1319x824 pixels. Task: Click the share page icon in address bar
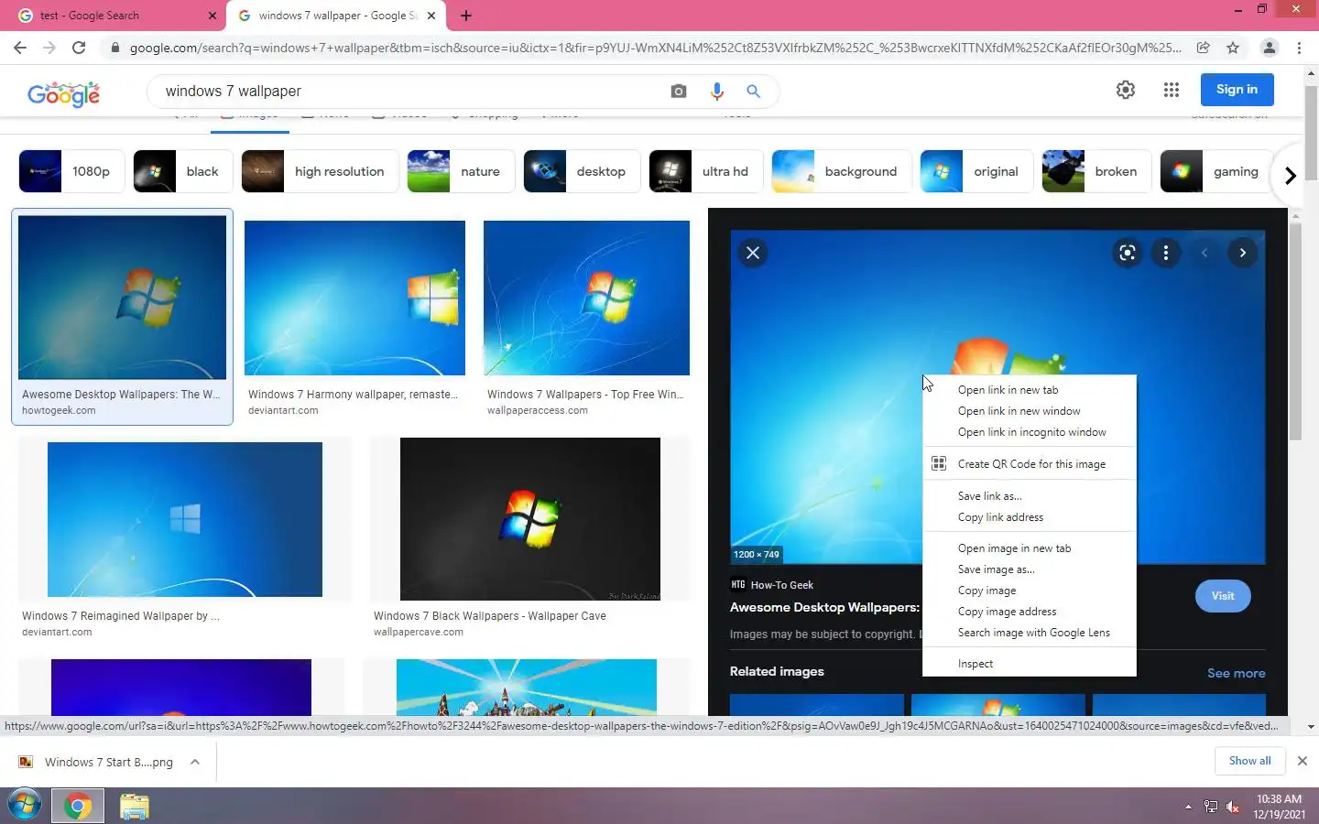pyautogui.click(x=1204, y=48)
